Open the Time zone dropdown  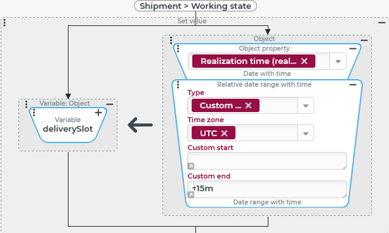click(306, 134)
